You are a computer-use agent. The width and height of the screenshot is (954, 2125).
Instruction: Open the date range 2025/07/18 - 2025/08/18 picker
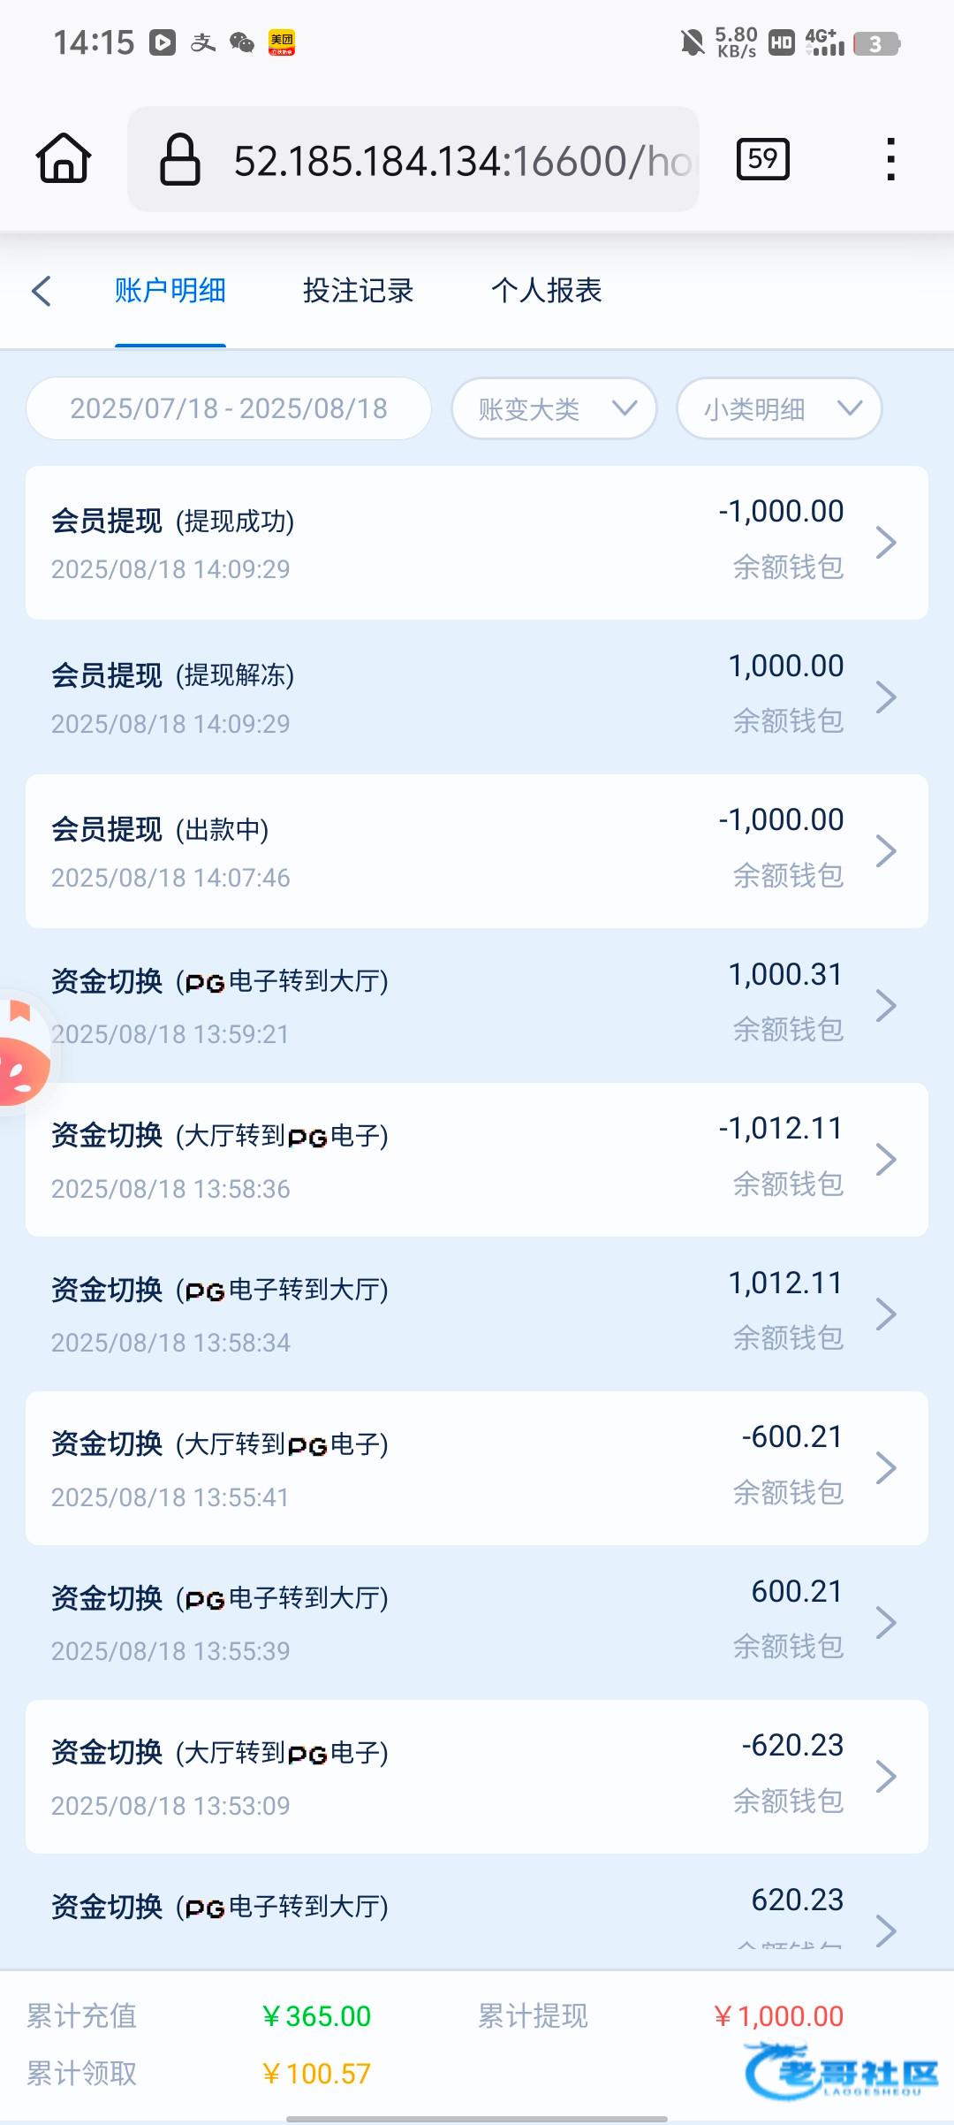(x=229, y=408)
